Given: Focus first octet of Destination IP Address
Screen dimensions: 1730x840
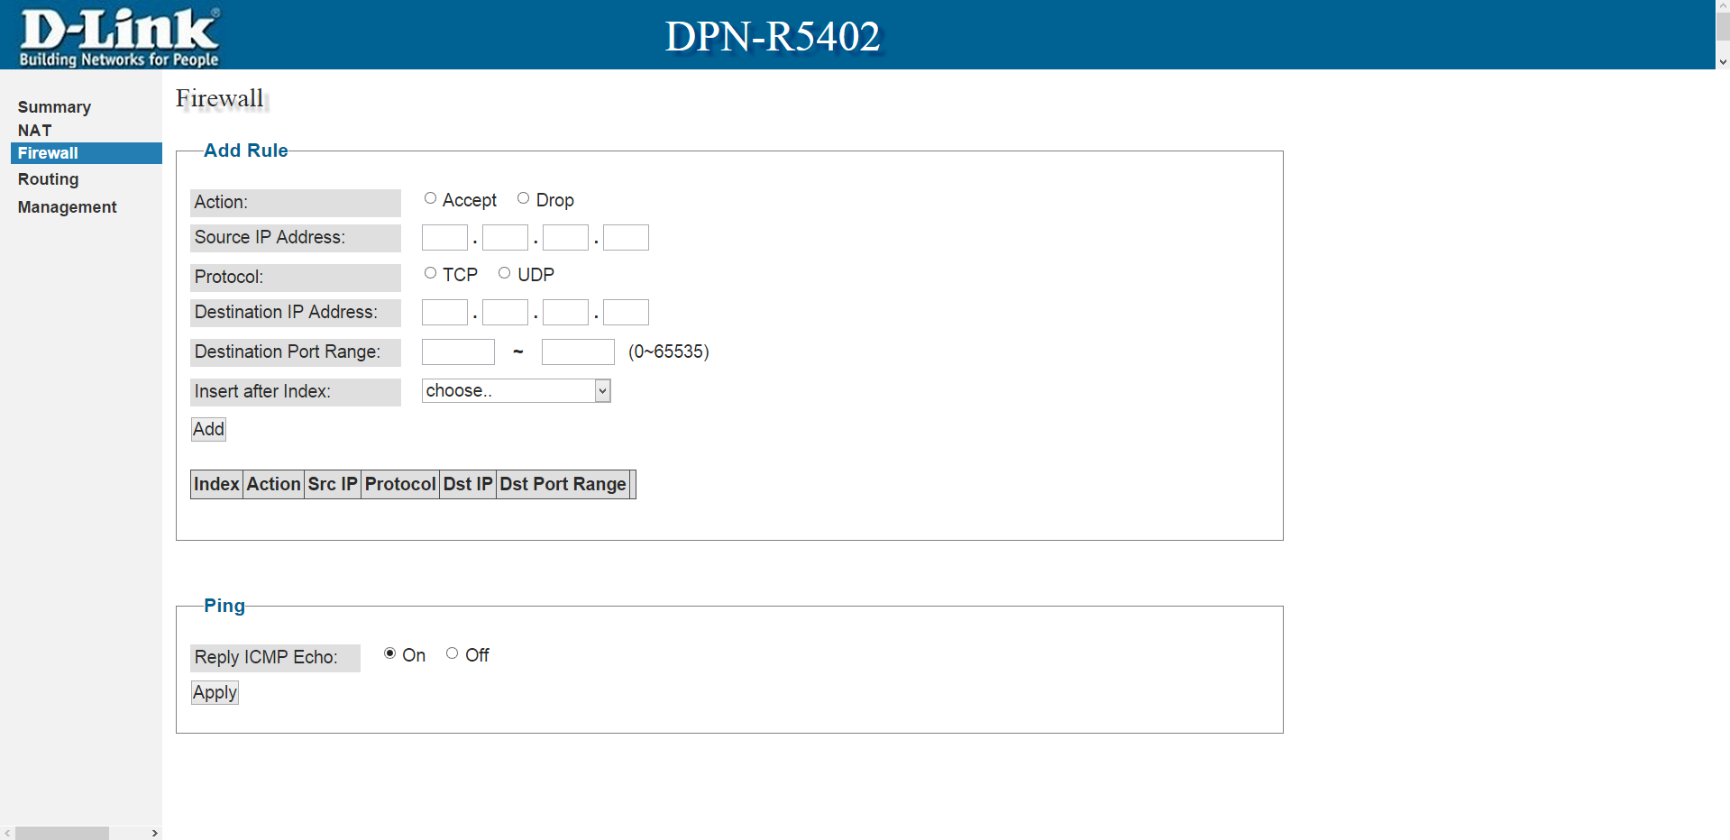Looking at the screenshot, I should (x=444, y=312).
